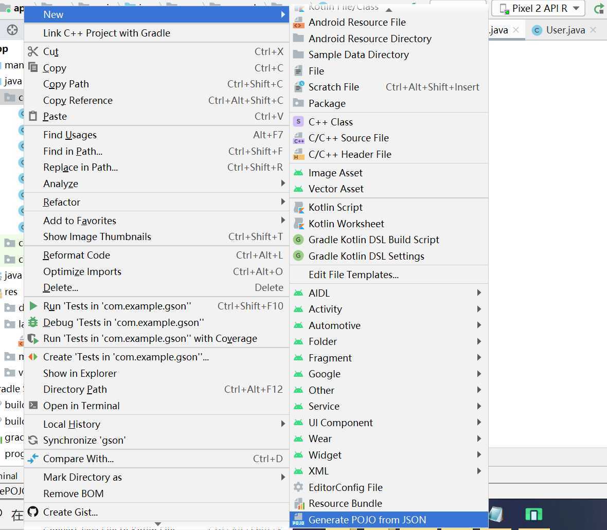607x530 pixels.
Task: Expand the Fragment submenu
Action: (x=389, y=358)
